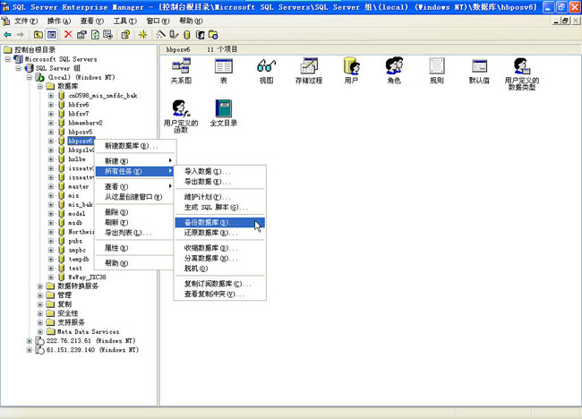Expand the 数据转换服务 folder
This screenshot has height=419, width=582.
tap(40, 286)
